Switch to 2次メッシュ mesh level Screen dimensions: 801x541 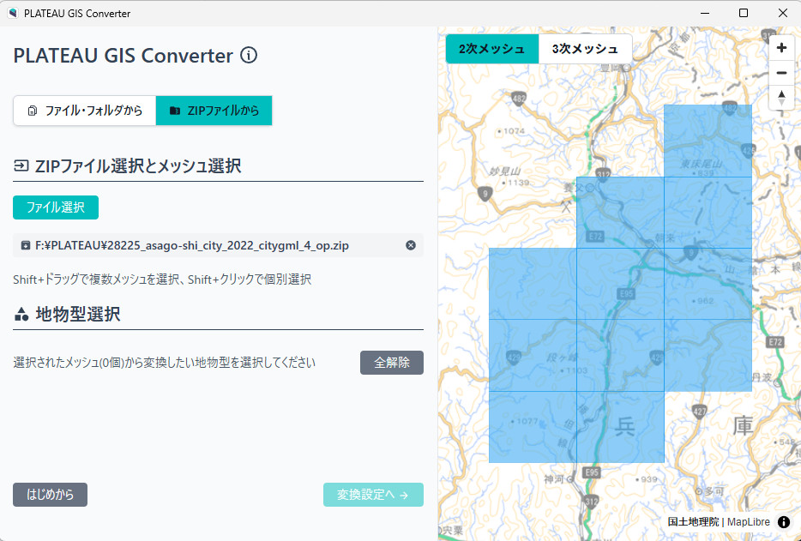[491, 50]
